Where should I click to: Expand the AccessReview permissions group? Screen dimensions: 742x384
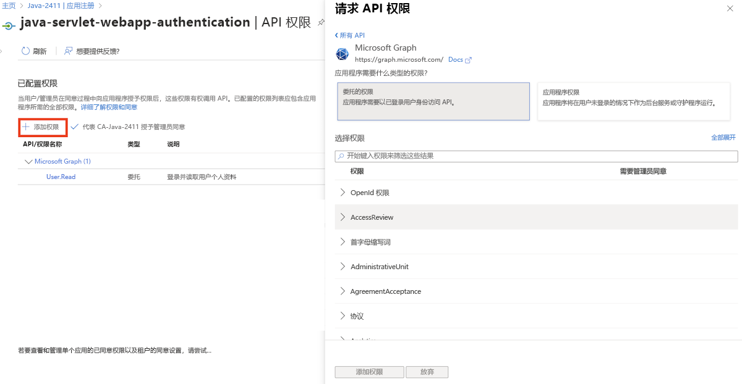343,217
